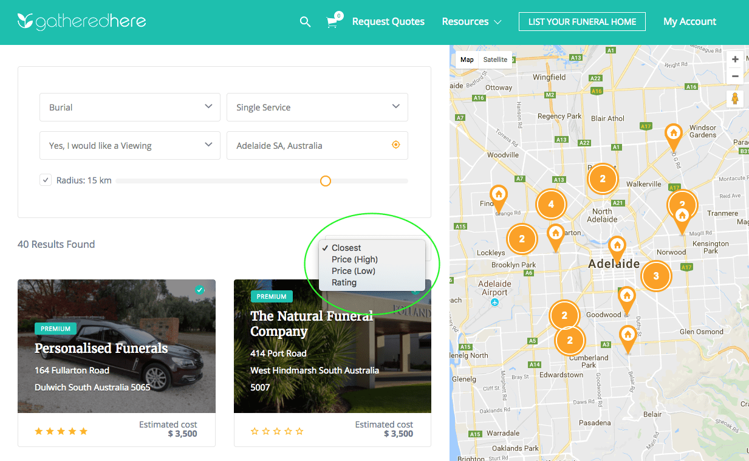Select the Street View pegman icon
Screen dimensions: 749x461
(735, 99)
